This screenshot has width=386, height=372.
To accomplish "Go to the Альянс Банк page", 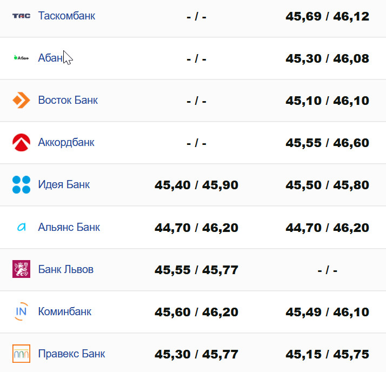I will coord(69,227).
